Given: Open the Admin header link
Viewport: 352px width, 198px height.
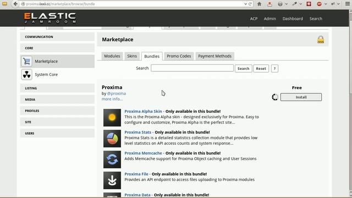Looking at the screenshot, I should click(270, 19).
